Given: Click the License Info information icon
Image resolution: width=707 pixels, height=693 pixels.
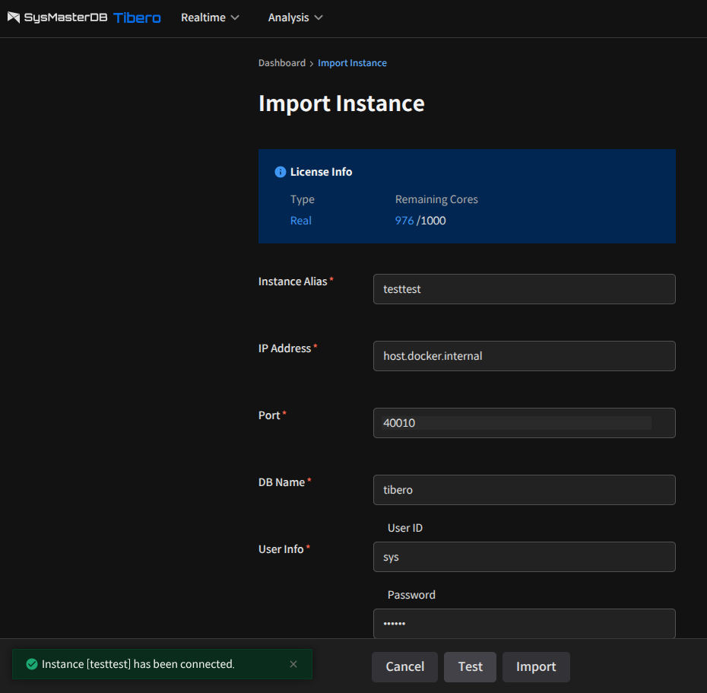Looking at the screenshot, I should [x=280, y=172].
